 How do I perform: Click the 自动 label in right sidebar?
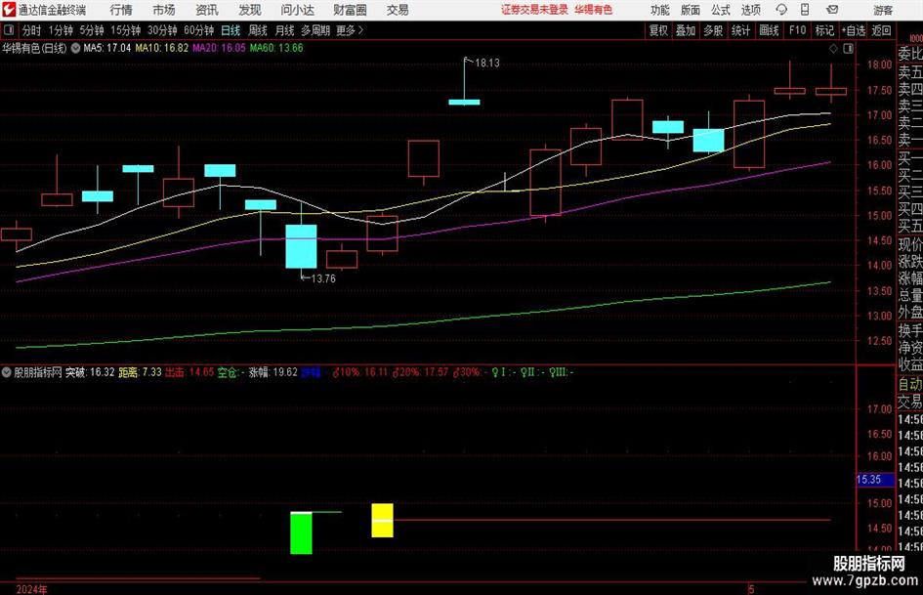coord(910,384)
